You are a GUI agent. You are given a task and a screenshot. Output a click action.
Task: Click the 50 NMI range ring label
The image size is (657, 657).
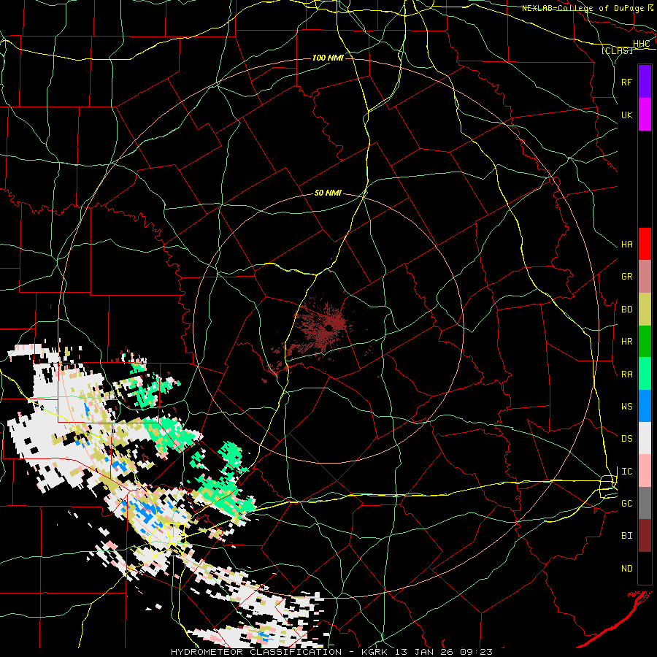point(328,193)
